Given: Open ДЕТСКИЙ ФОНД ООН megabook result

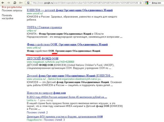Looking at the screenshot, I should pyautogui.click(x=43, y=58).
